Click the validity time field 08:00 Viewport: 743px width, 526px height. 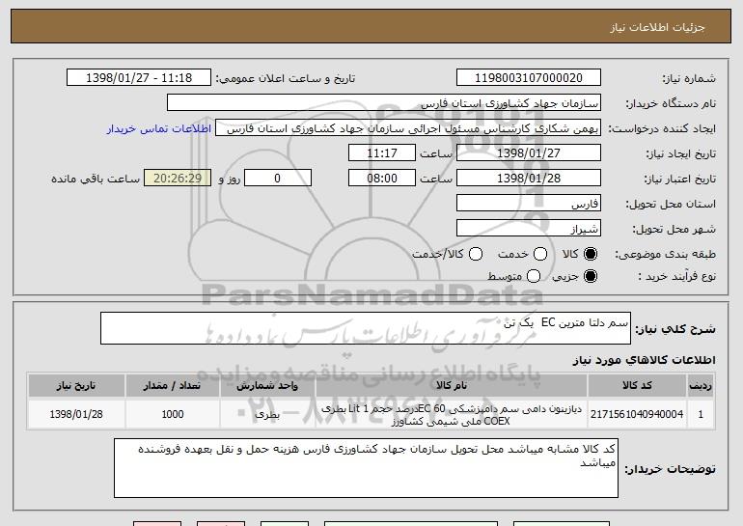[x=382, y=179]
